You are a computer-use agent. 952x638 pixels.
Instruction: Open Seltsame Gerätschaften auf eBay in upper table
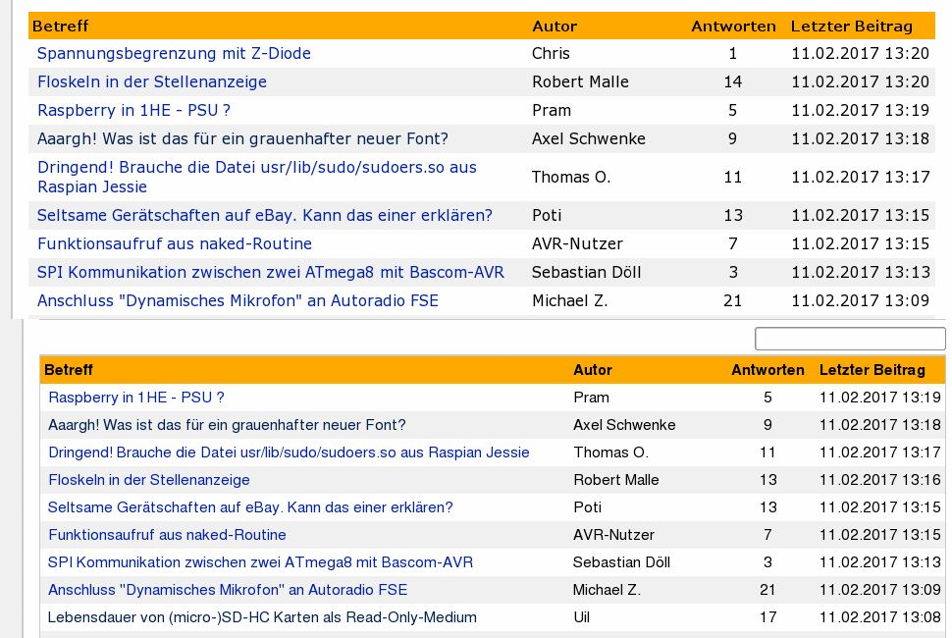[264, 215]
